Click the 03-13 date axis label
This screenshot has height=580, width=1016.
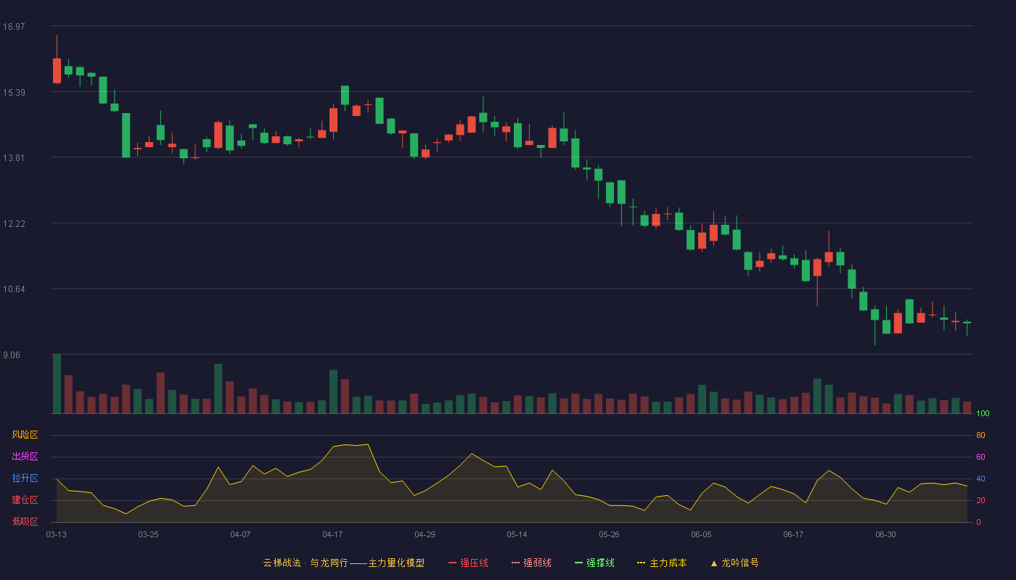click(x=56, y=534)
